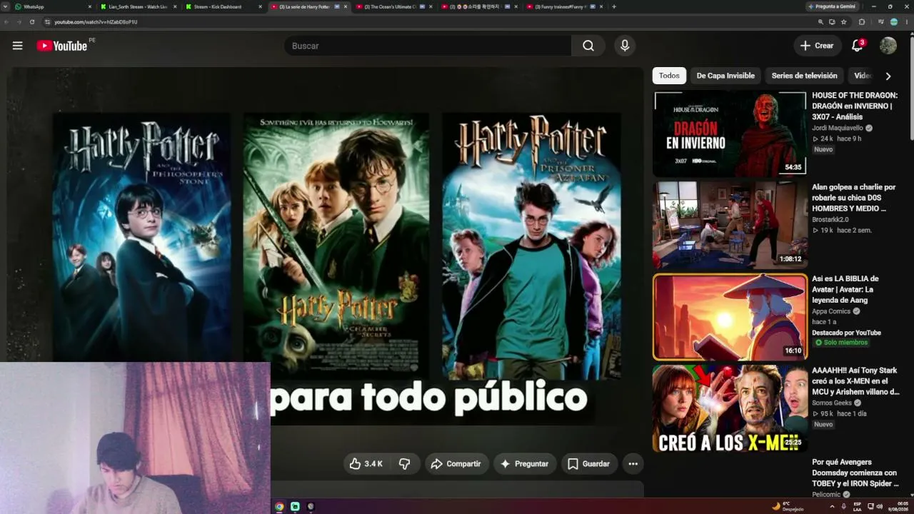Open 'Alan golpea a charlie' video title
Screen dimensions: 914x514
tap(853, 198)
